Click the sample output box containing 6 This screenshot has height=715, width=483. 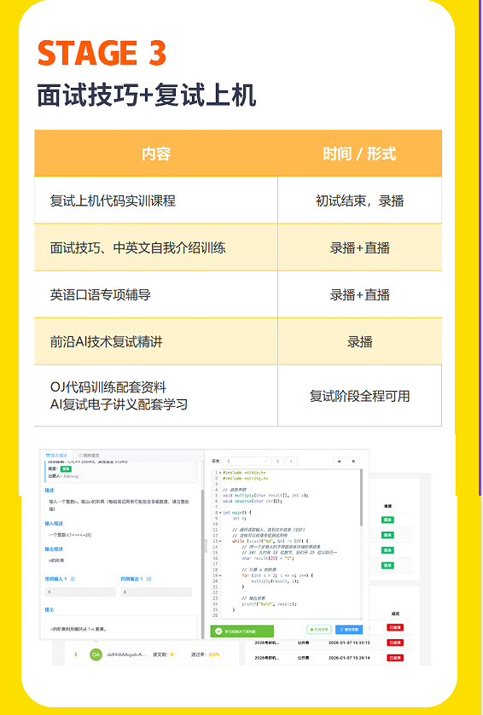click(156, 592)
